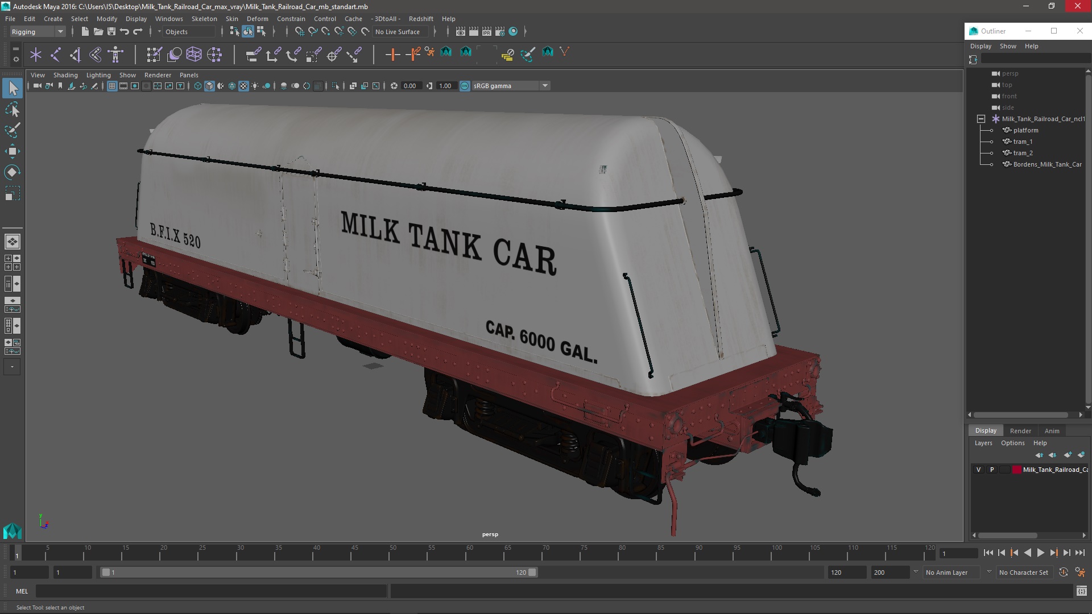This screenshot has height=614, width=1092.
Task: Redo the last undone action
Action: [x=138, y=32]
